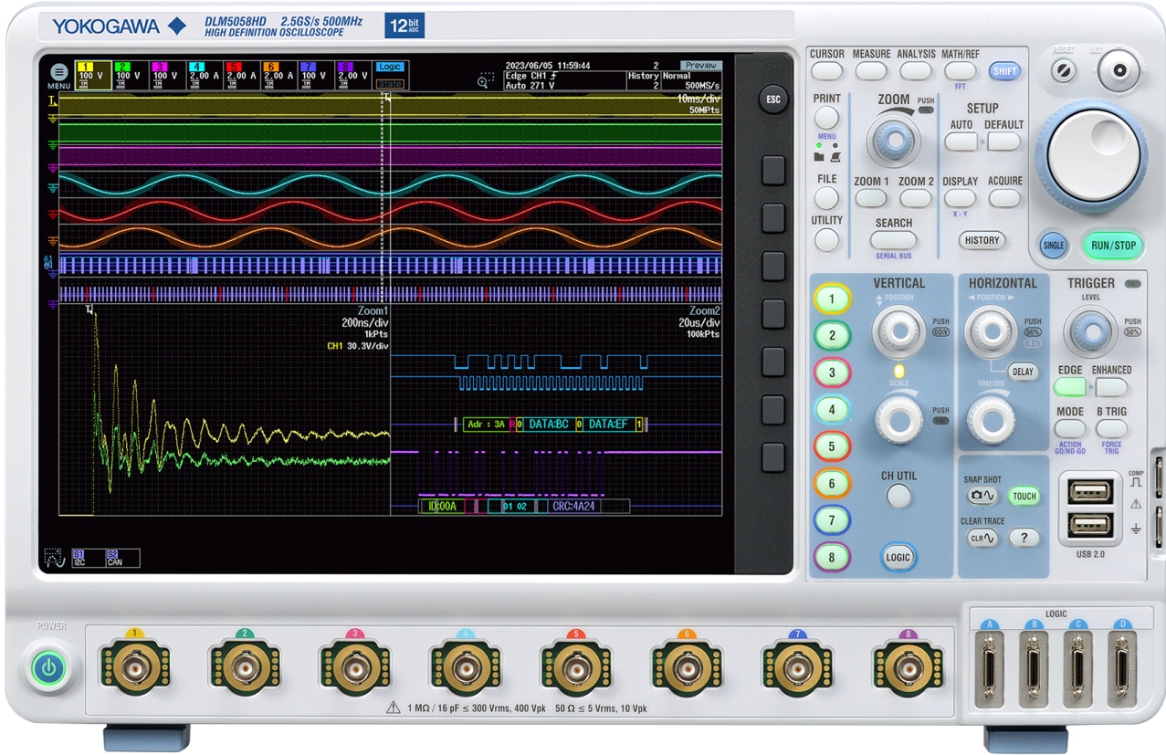Open the on-screen History settings box
This screenshot has width=1166, height=755.
(x=643, y=80)
